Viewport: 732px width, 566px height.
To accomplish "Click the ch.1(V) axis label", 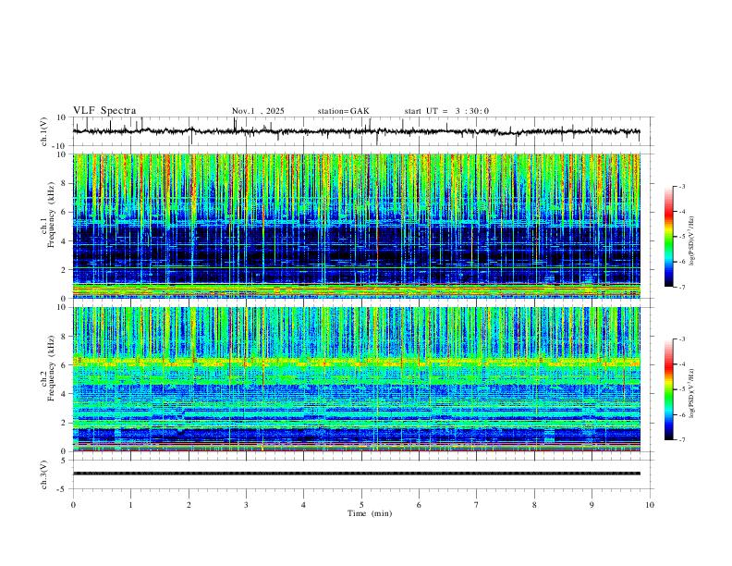I will point(44,131).
